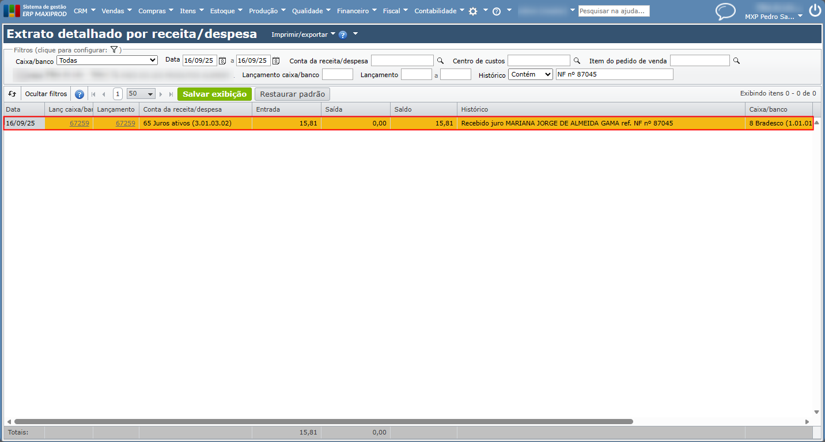The height and width of the screenshot is (442, 825).
Task: Click the filter funnel configure icon
Action: tap(114, 50)
